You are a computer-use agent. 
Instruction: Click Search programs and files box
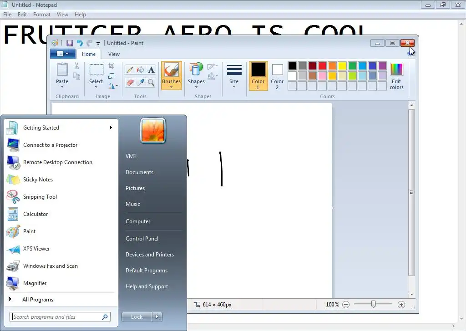click(60, 317)
